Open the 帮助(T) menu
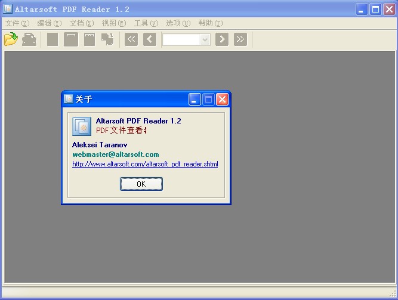 211,23
